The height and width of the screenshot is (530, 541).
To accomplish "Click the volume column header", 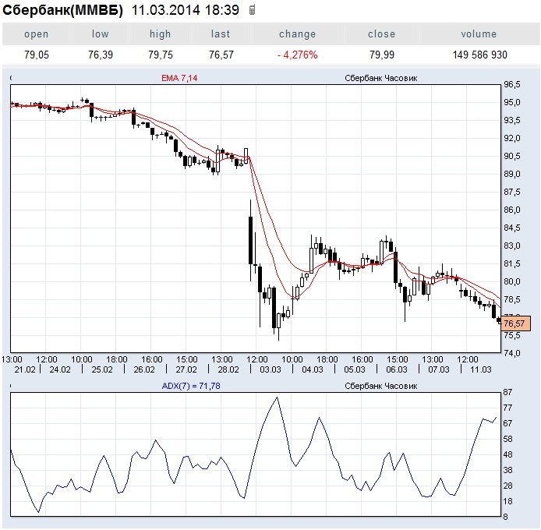I will pyautogui.click(x=479, y=34).
